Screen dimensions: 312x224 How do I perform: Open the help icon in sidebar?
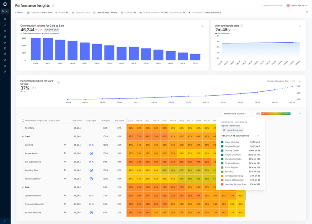[5, 65]
